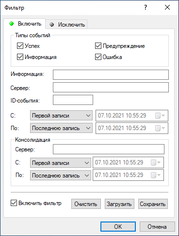Cancel with the Отмена button

coord(157,227)
